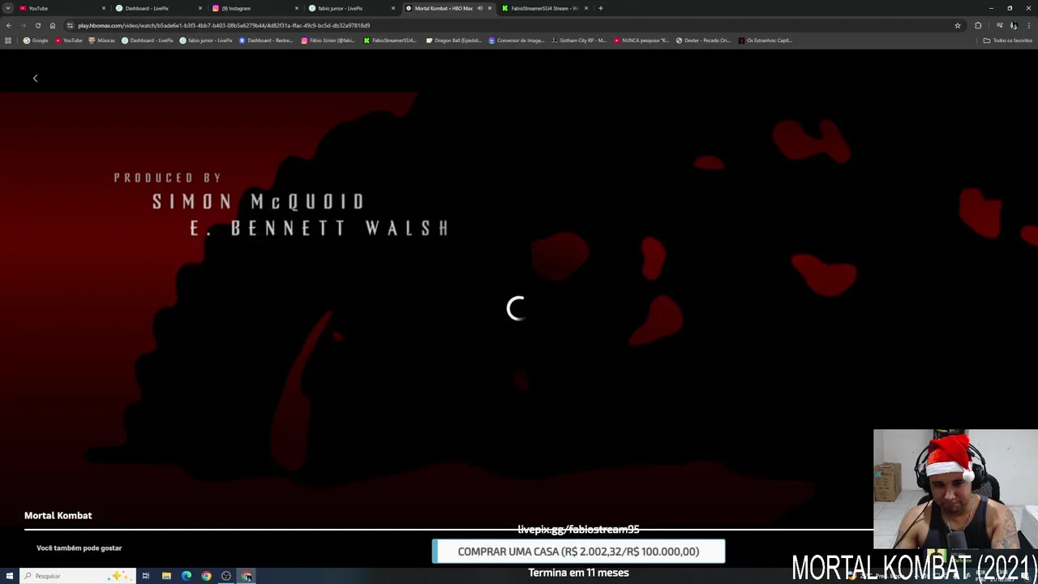Open the Conversor de Image... bookmark

click(x=516, y=40)
